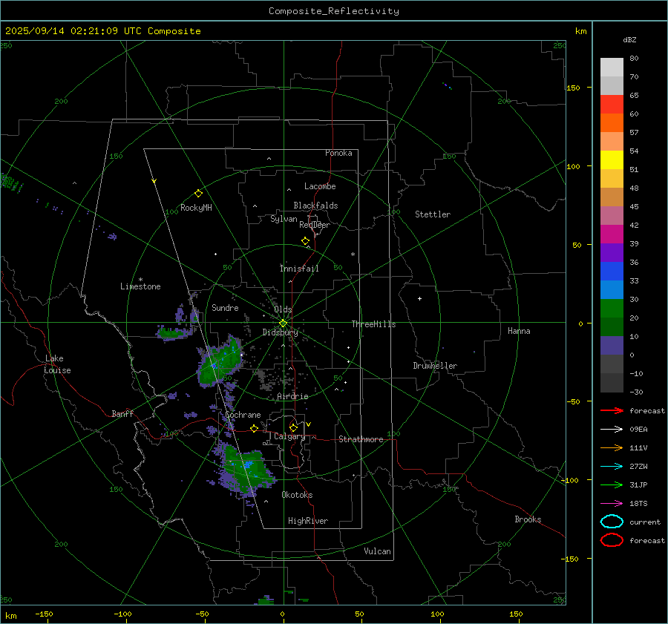Click the Airdrie label
Screen dimensions: 668x624
[292, 396]
